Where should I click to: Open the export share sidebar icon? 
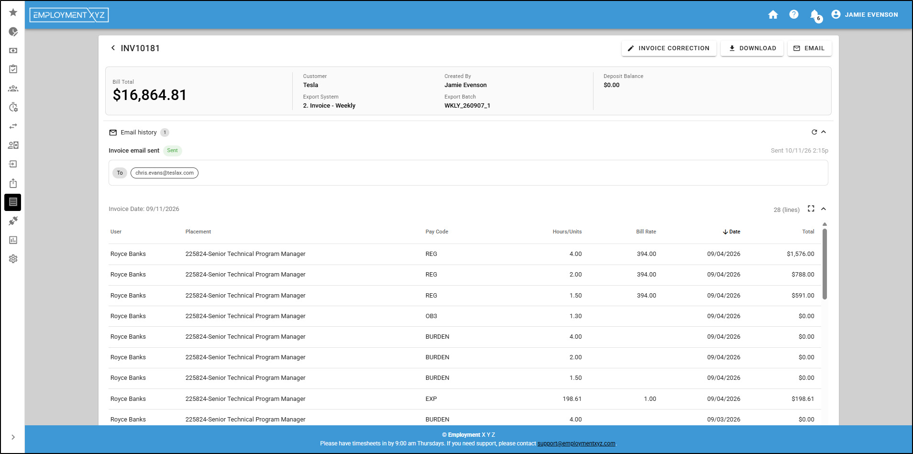(13, 183)
